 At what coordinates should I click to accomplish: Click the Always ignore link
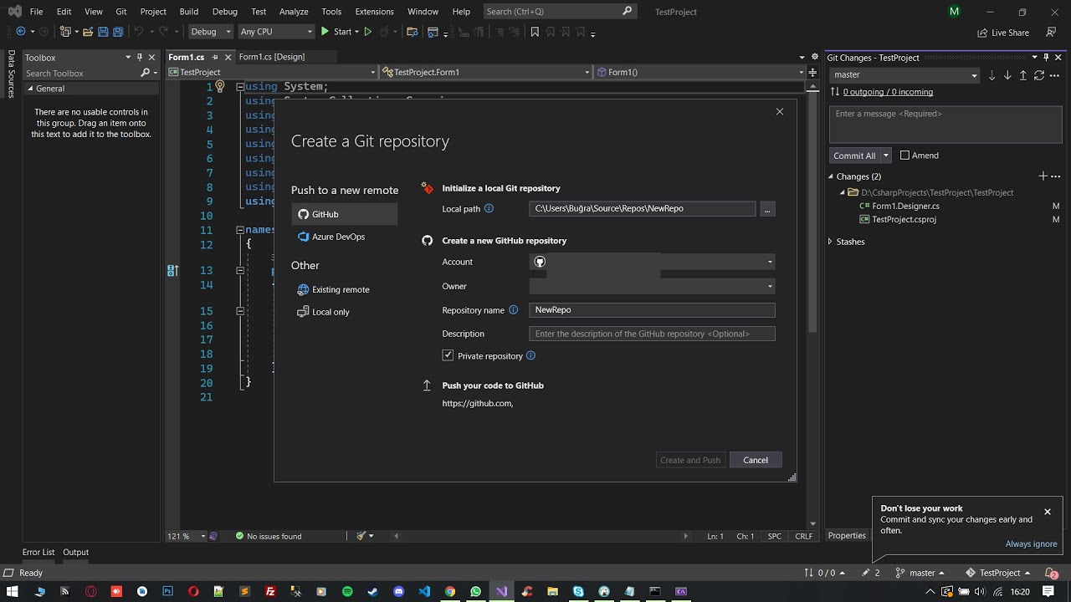pyautogui.click(x=1032, y=544)
